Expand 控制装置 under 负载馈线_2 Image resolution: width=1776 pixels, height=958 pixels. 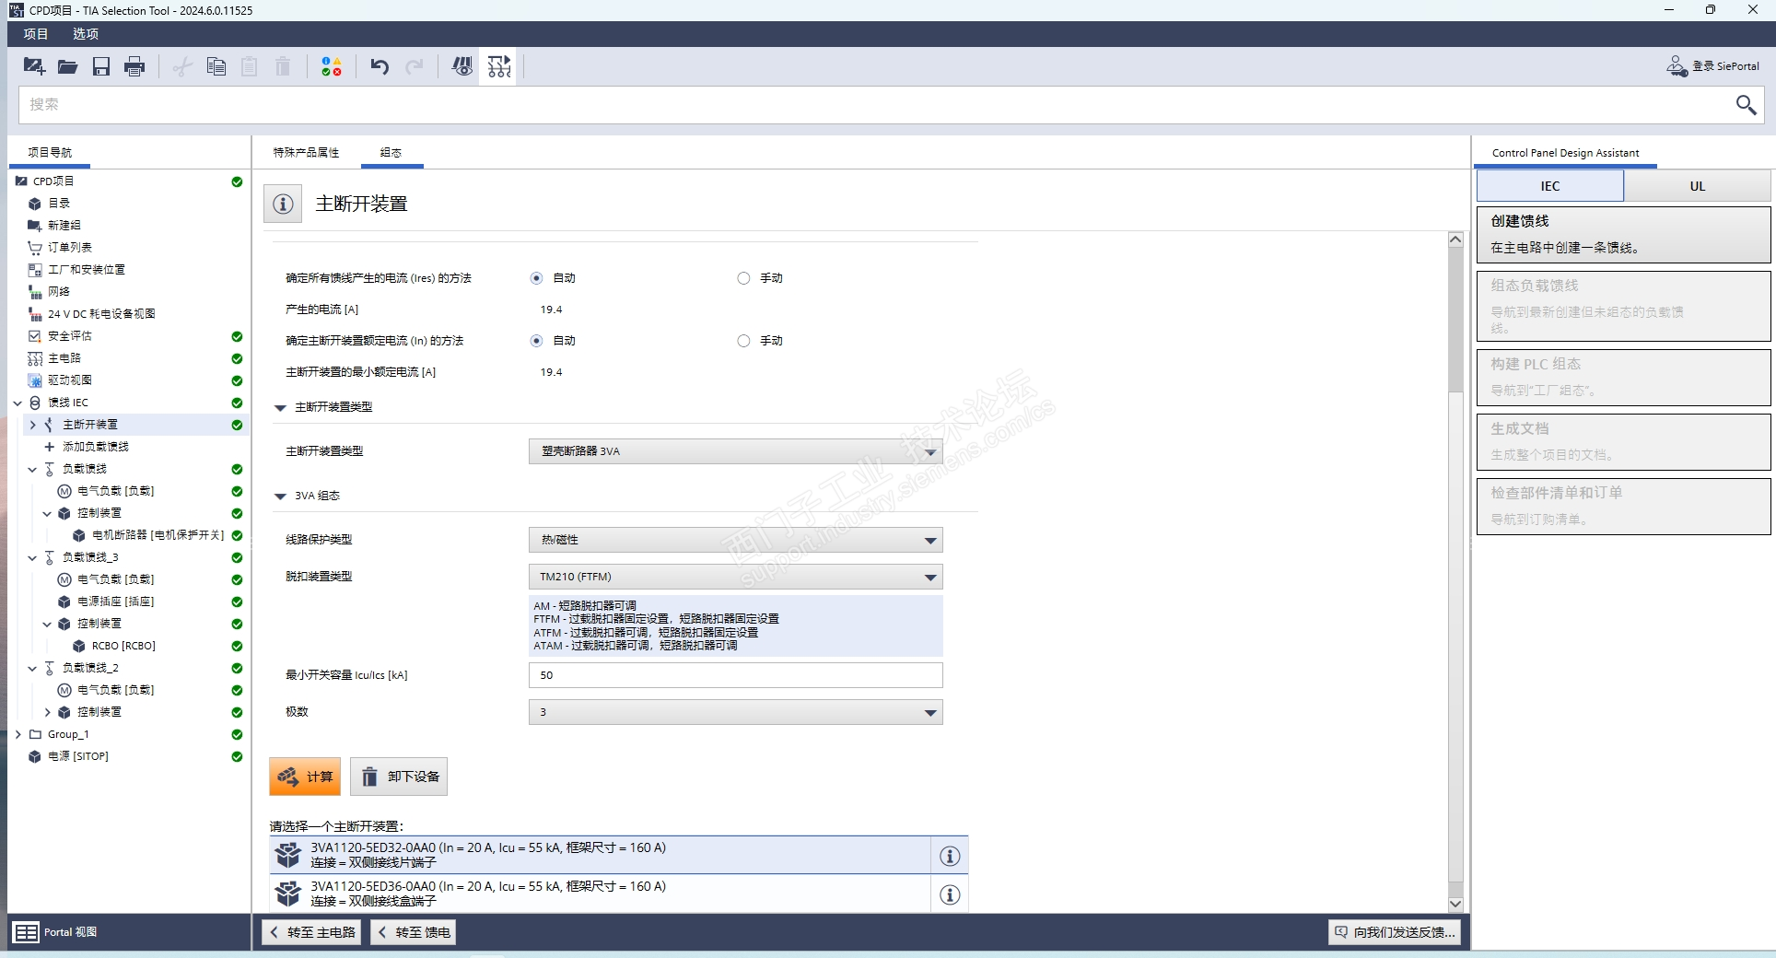pos(47,712)
